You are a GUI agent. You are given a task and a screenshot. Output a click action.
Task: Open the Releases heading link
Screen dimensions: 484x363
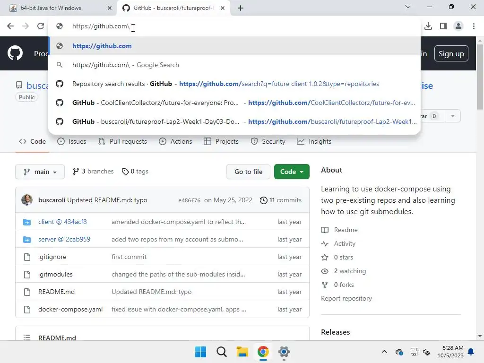click(335, 332)
